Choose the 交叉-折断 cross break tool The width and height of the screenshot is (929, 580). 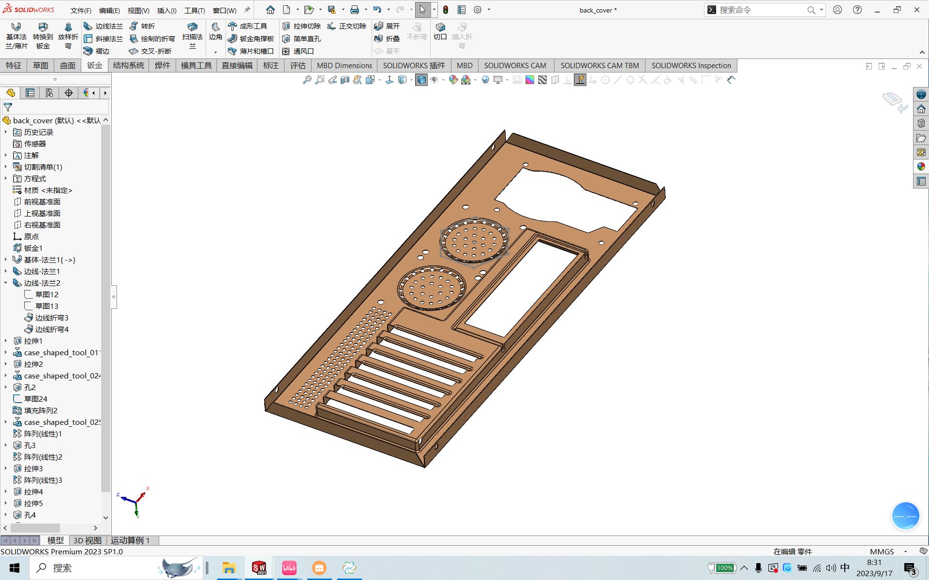pyautogui.click(x=150, y=51)
